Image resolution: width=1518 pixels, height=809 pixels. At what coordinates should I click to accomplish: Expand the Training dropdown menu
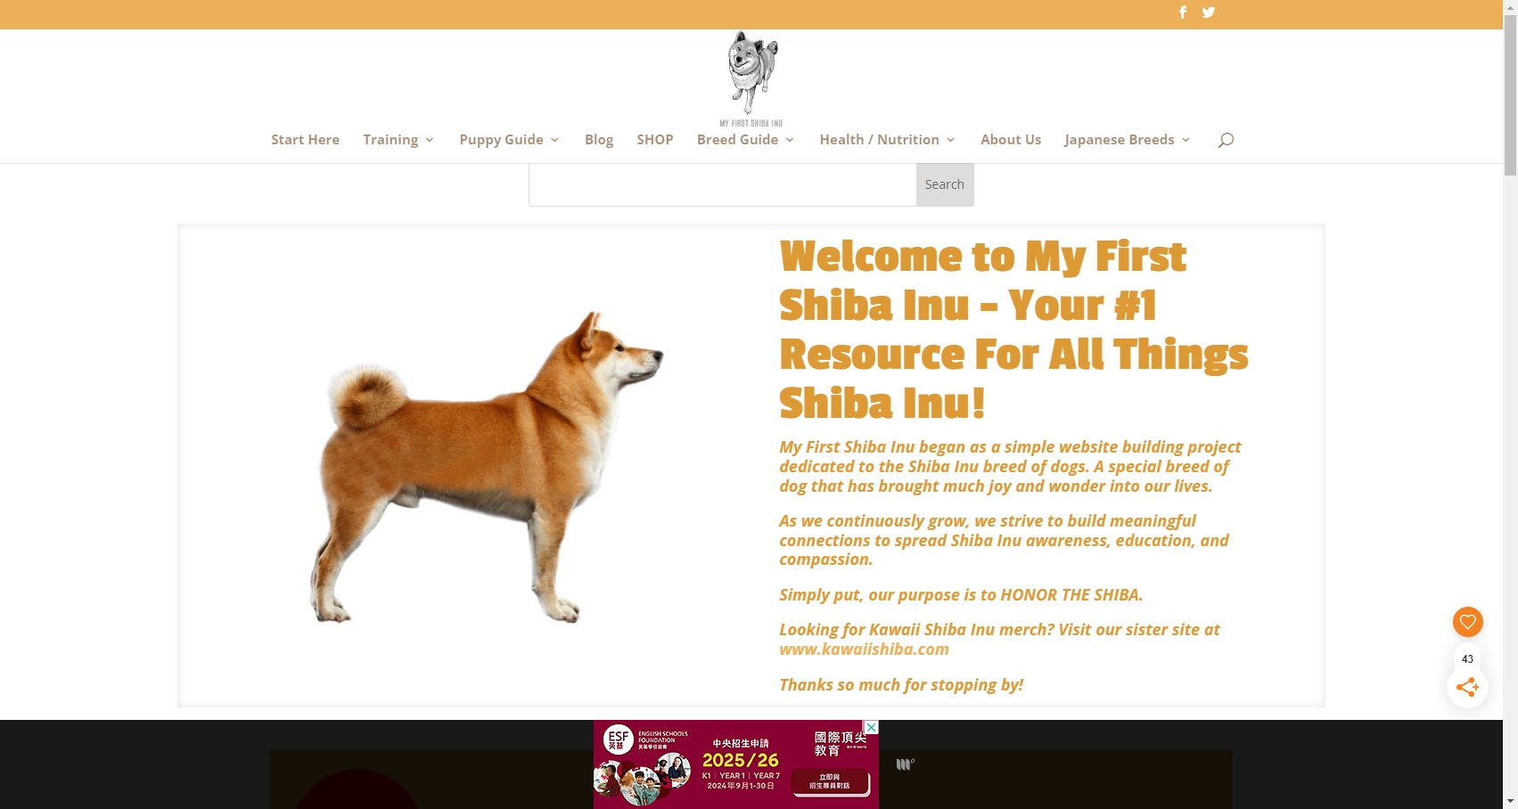pyautogui.click(x=398, y=140)
